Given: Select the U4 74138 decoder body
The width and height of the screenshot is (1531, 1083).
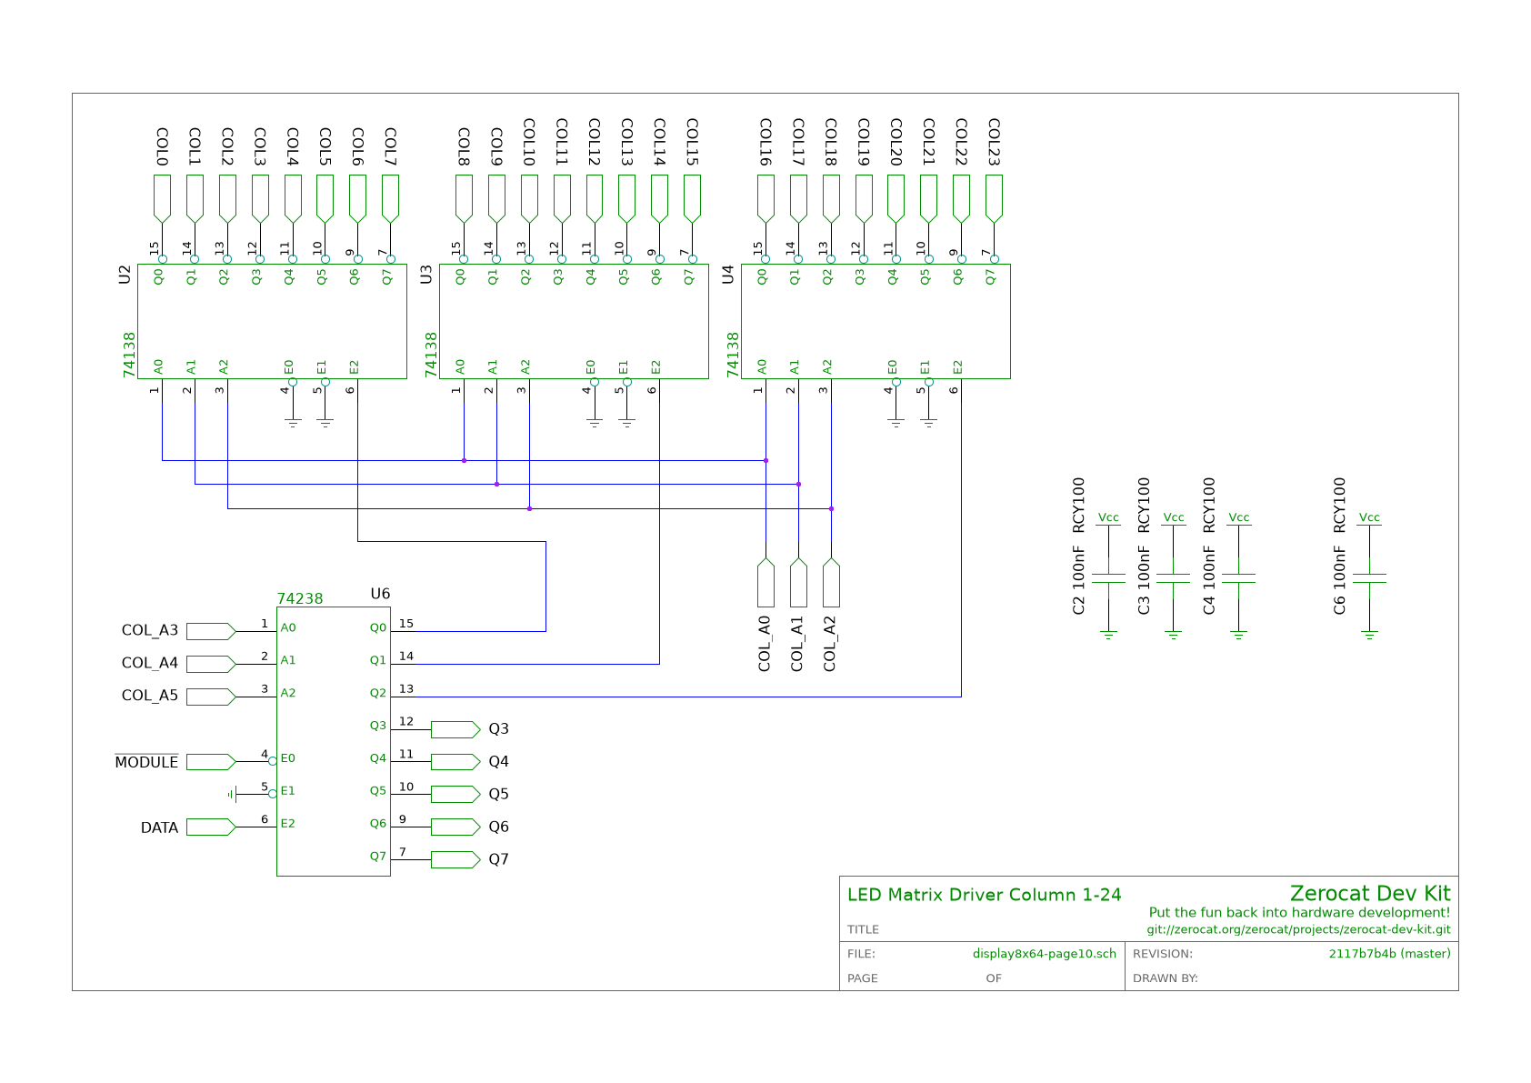Looking at the screenshot, I should 876,322.
